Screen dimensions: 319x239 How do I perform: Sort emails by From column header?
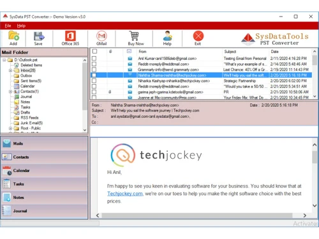tap(142, 52)
